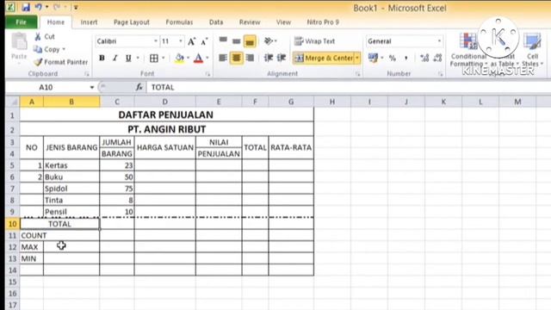The height and width of the screenshot is (310, 551).
Task: Open the Font name Calibri dropdown
Action: (155, 41)
